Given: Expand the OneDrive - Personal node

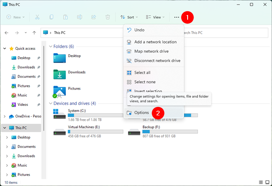Looking at the screenshot, I should coord(5,116).
